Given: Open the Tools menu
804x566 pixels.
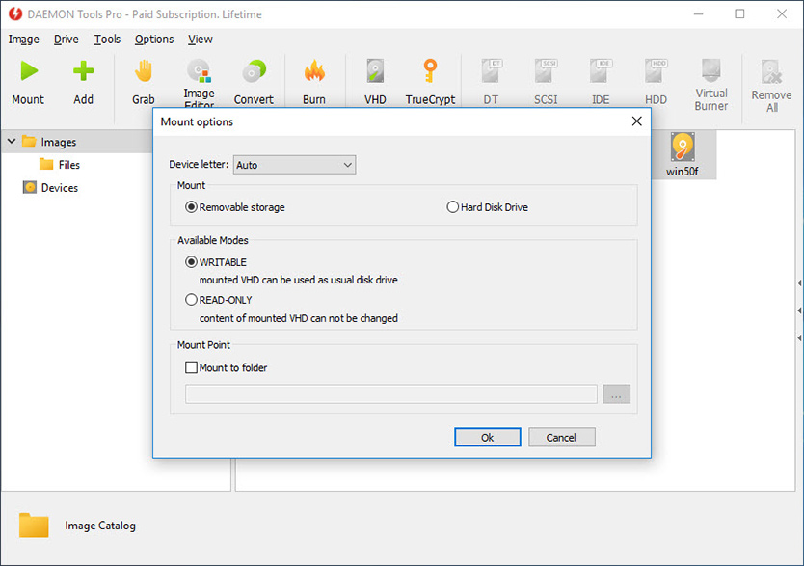Looking at the screenshot, I should (107, 40).
